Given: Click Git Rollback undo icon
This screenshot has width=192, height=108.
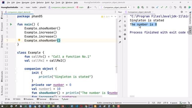Looking at the screenshot, I should coord(175,7).
